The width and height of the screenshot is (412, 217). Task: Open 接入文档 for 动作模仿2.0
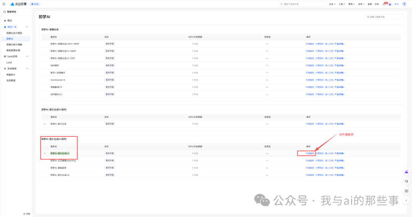click(x=329, y=94)
